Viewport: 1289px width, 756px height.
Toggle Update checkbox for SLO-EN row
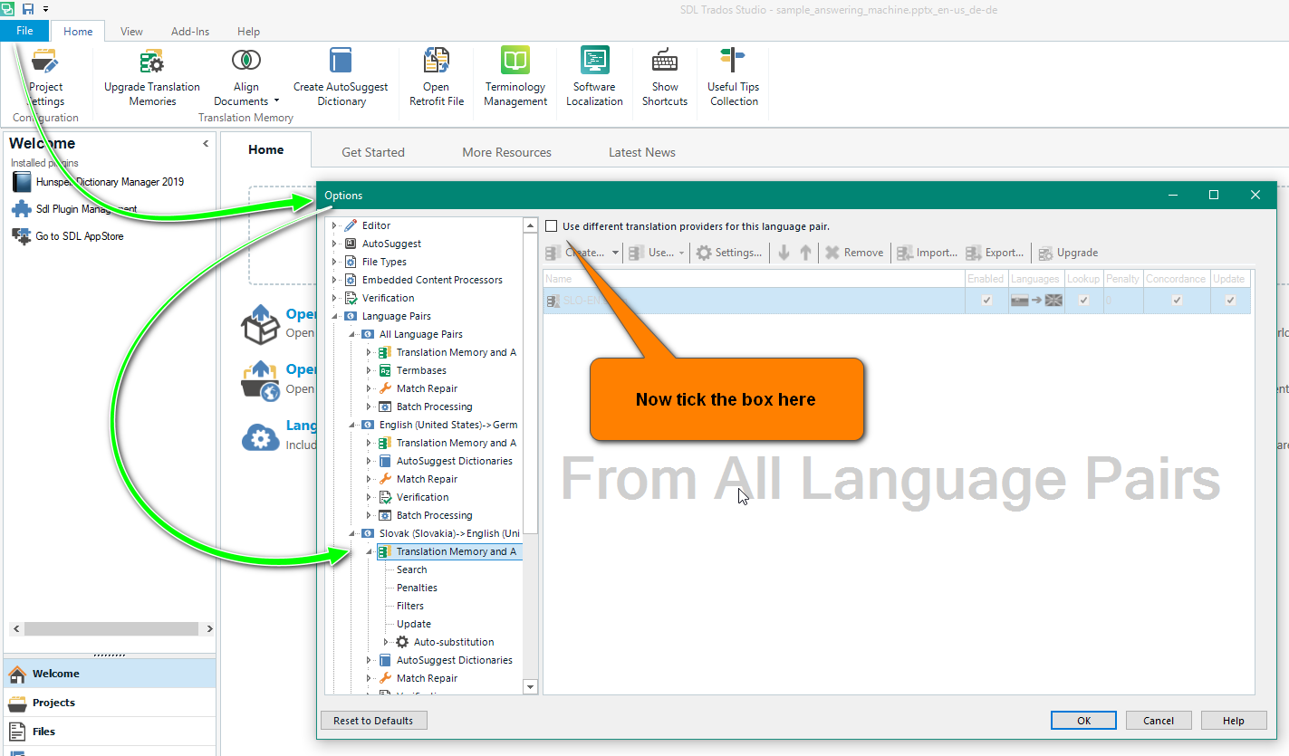click(x=1230, y=300)
